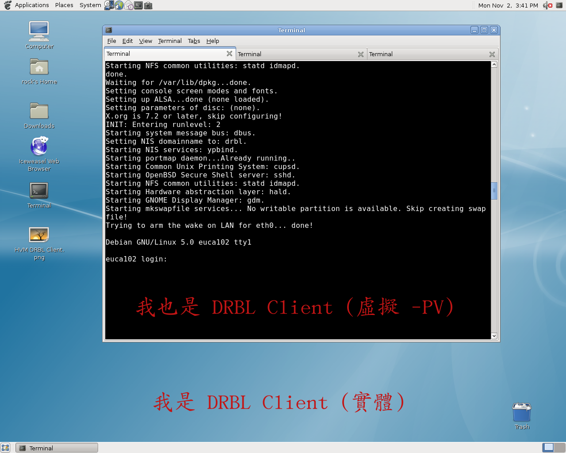Select the first Terminal tab
The height and width of the screenshot is (453, 566).
click(169, 54)
